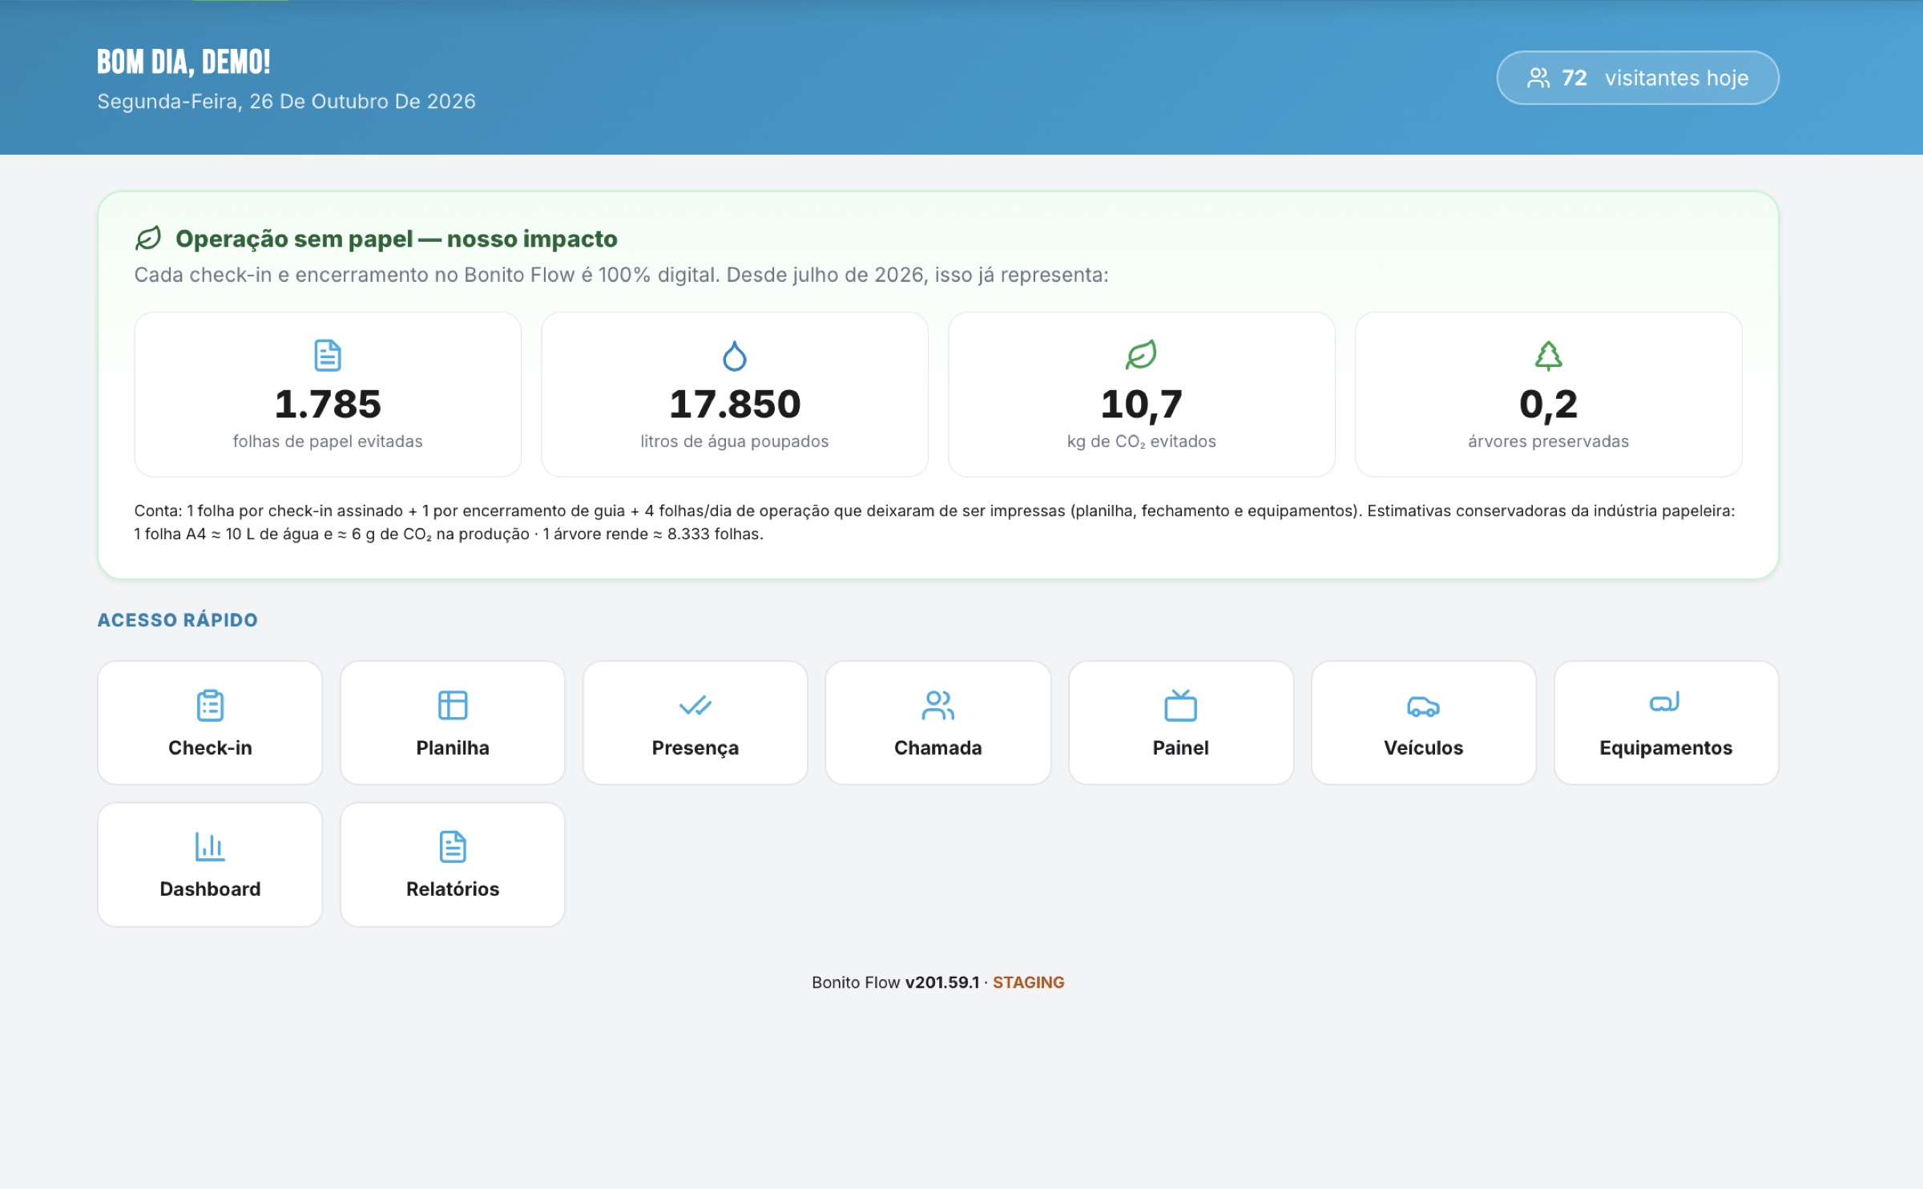Click the leaf icon above 10,7
The width and height of the screenshot is (1923, 1189).
tap(1141, 355)
